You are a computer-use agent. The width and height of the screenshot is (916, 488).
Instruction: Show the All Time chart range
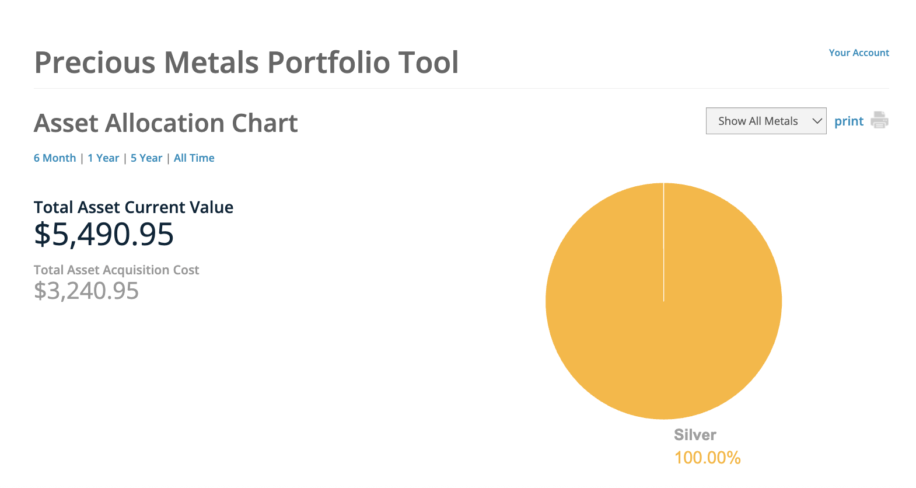click(194, 158)
